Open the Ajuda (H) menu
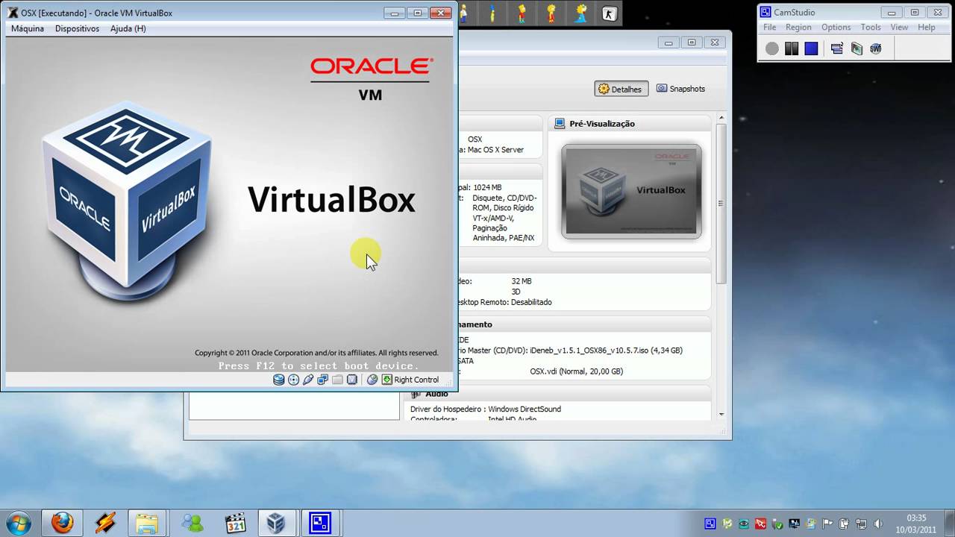The height and width of the screenshot is (537, 955). coord(128,28)
